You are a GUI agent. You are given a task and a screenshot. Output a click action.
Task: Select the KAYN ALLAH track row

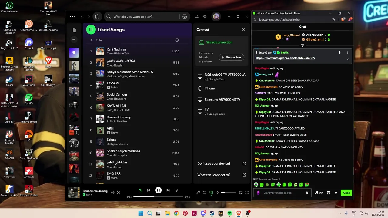(137, 108)
